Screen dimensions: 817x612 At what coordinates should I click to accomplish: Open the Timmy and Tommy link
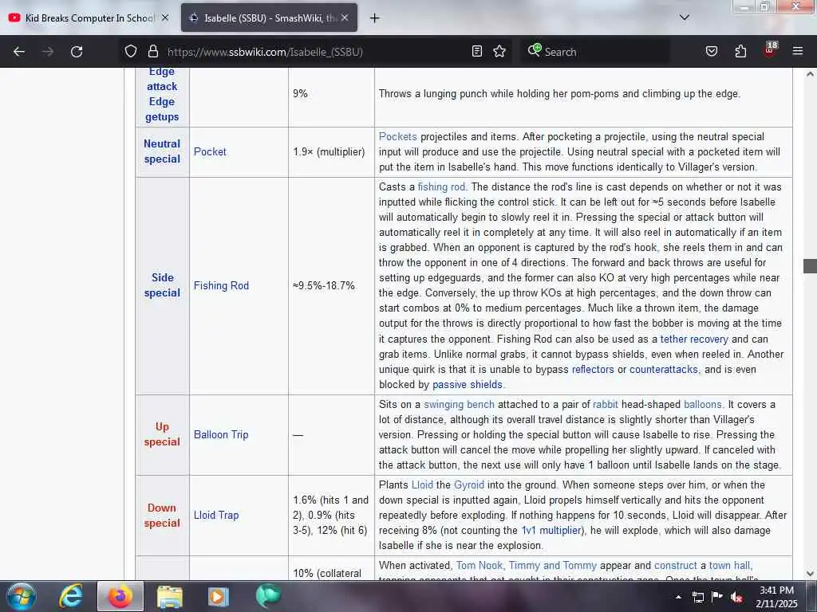pos(552,565)
